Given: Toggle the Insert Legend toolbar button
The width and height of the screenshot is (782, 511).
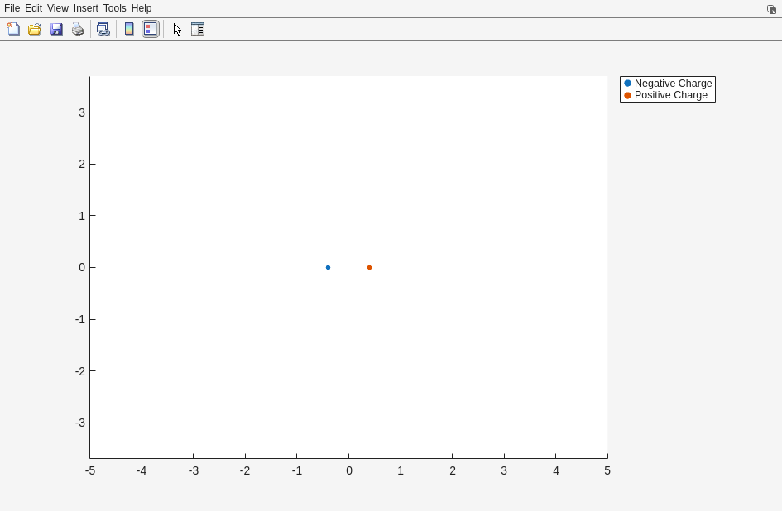Looking at the screenshot, I should pos(150,29).
